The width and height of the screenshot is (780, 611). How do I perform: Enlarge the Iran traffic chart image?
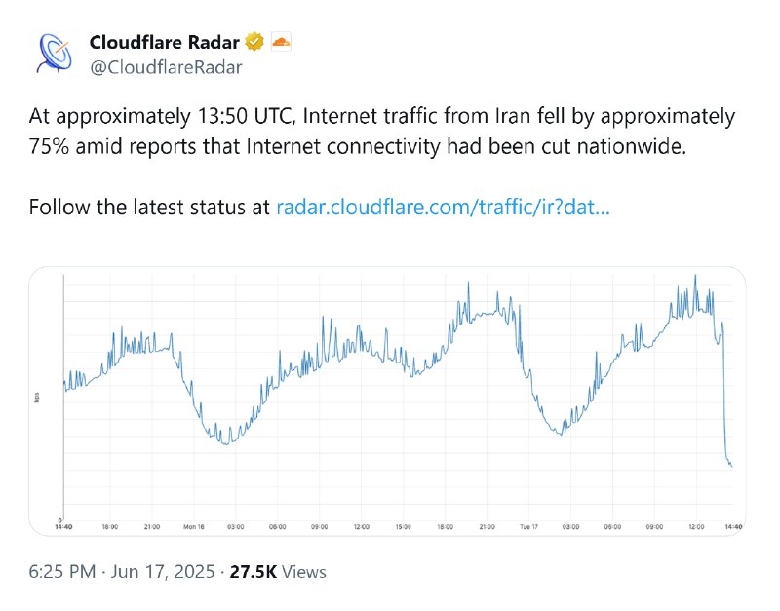tap(387, 401)
